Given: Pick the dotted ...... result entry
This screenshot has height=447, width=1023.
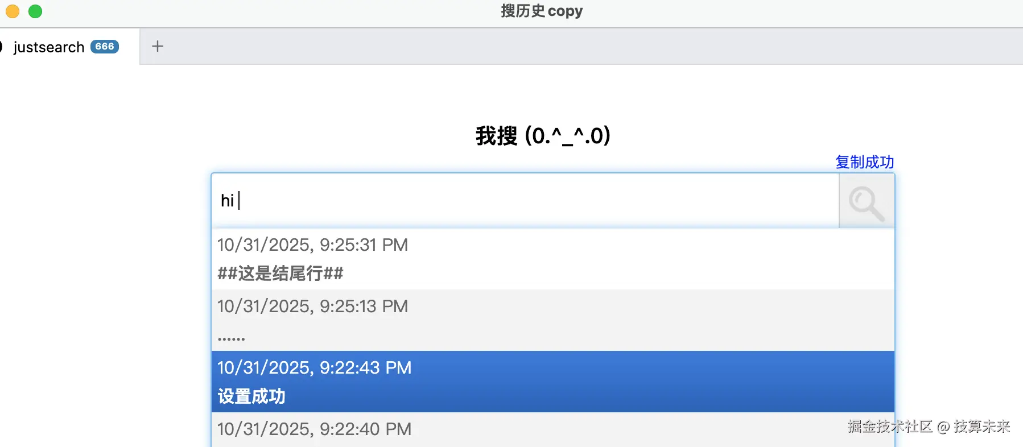Looking at the screenshot, I should tap(232, 338).
